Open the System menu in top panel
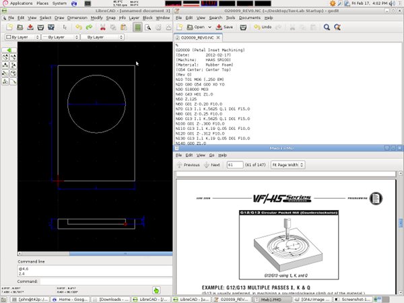Viewport: 404px width, 303px height. click(59, 3)
